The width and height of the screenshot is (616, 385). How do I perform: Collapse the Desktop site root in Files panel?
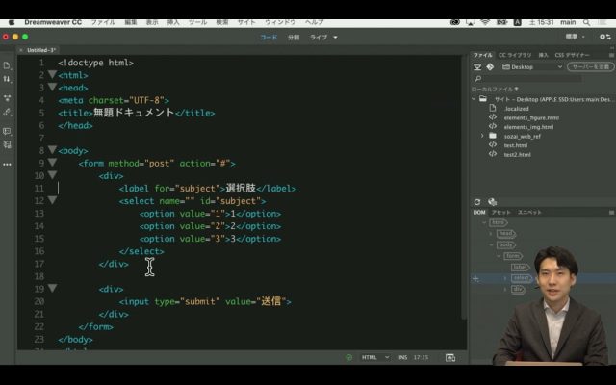coord(474,99)
